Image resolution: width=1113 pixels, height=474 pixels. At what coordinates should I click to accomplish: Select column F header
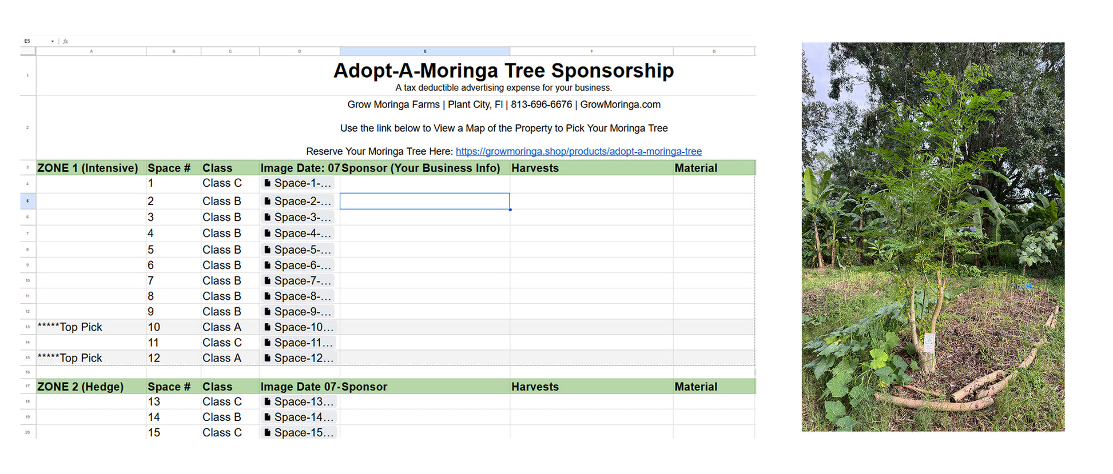(591, 51)
